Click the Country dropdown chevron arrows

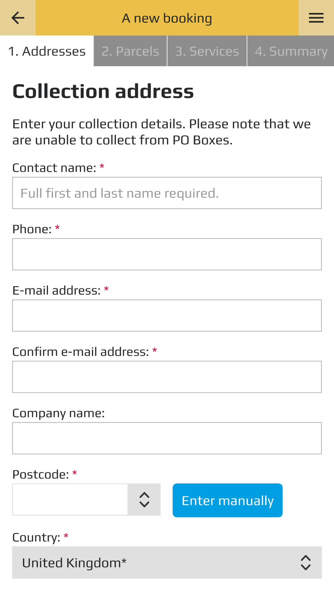[x=306, y=563]
